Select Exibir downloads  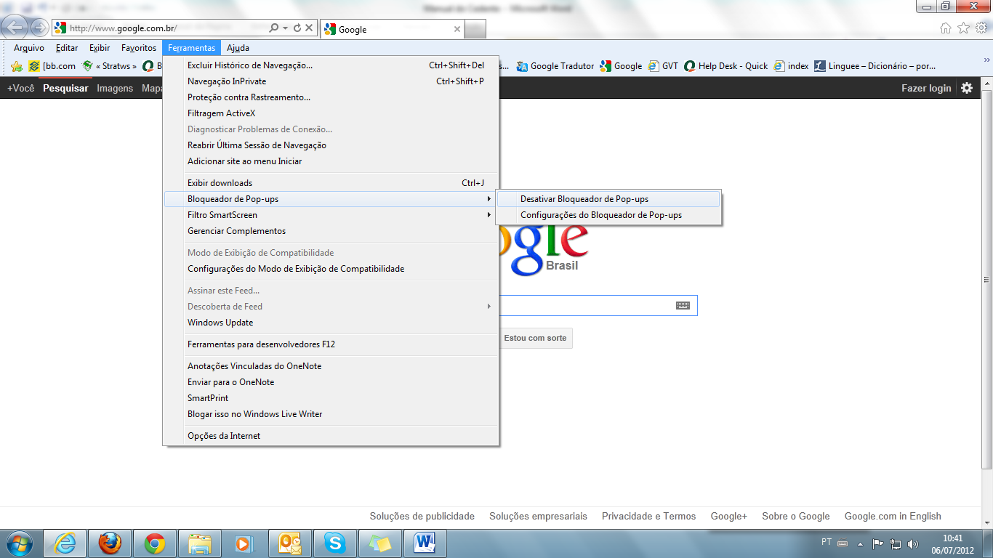pyautogui.click(x=331, y=183)
